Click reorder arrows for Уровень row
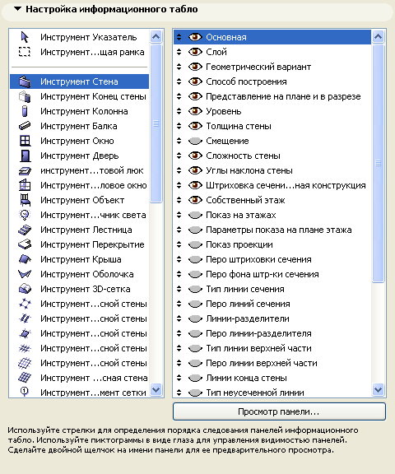 point(179,111)
